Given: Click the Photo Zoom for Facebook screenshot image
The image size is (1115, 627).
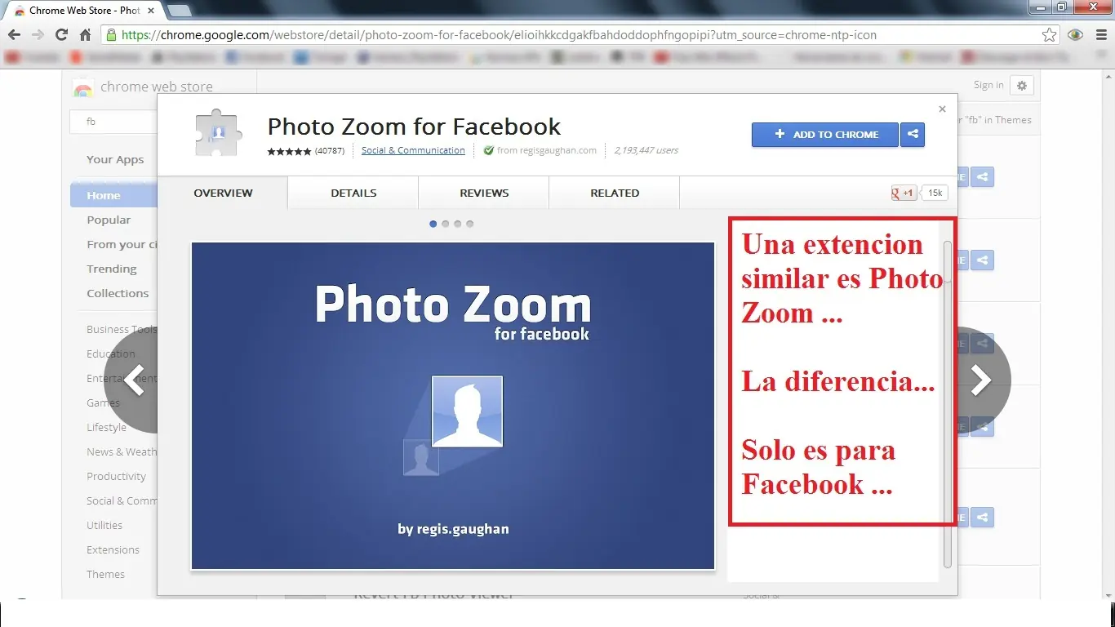Looking at the screenshot, I should (x=453, y=406).
